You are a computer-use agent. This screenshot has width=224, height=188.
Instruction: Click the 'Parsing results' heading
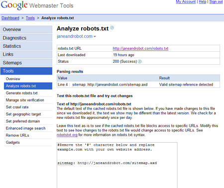click(x=70, y=72)
